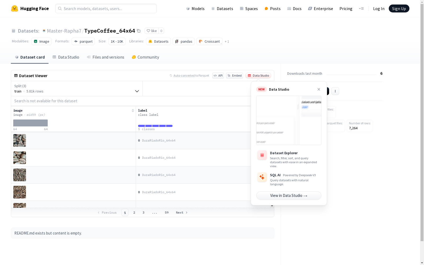Open the three-dot more options button
The width and height of the screenshot is (424, 265).
pyautogui.click(x=335, y=91)
